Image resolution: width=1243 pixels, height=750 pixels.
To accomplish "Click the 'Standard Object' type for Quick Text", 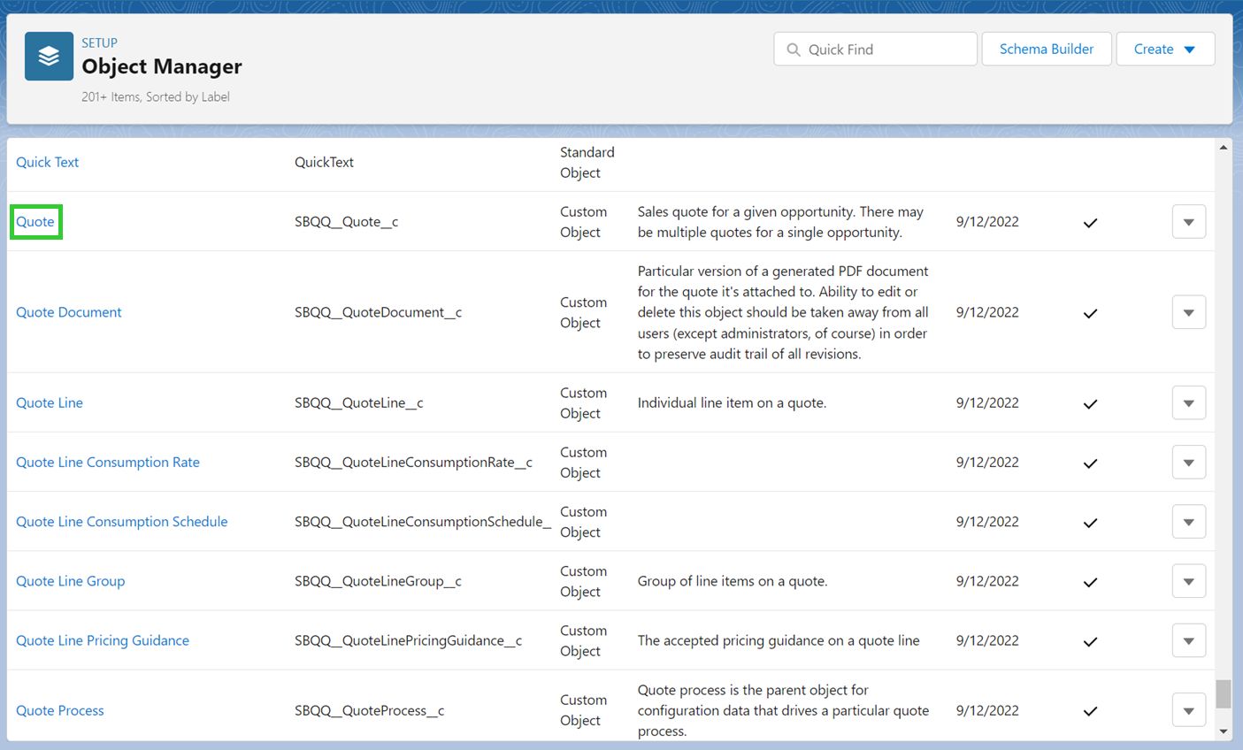I will click(587, 162).
